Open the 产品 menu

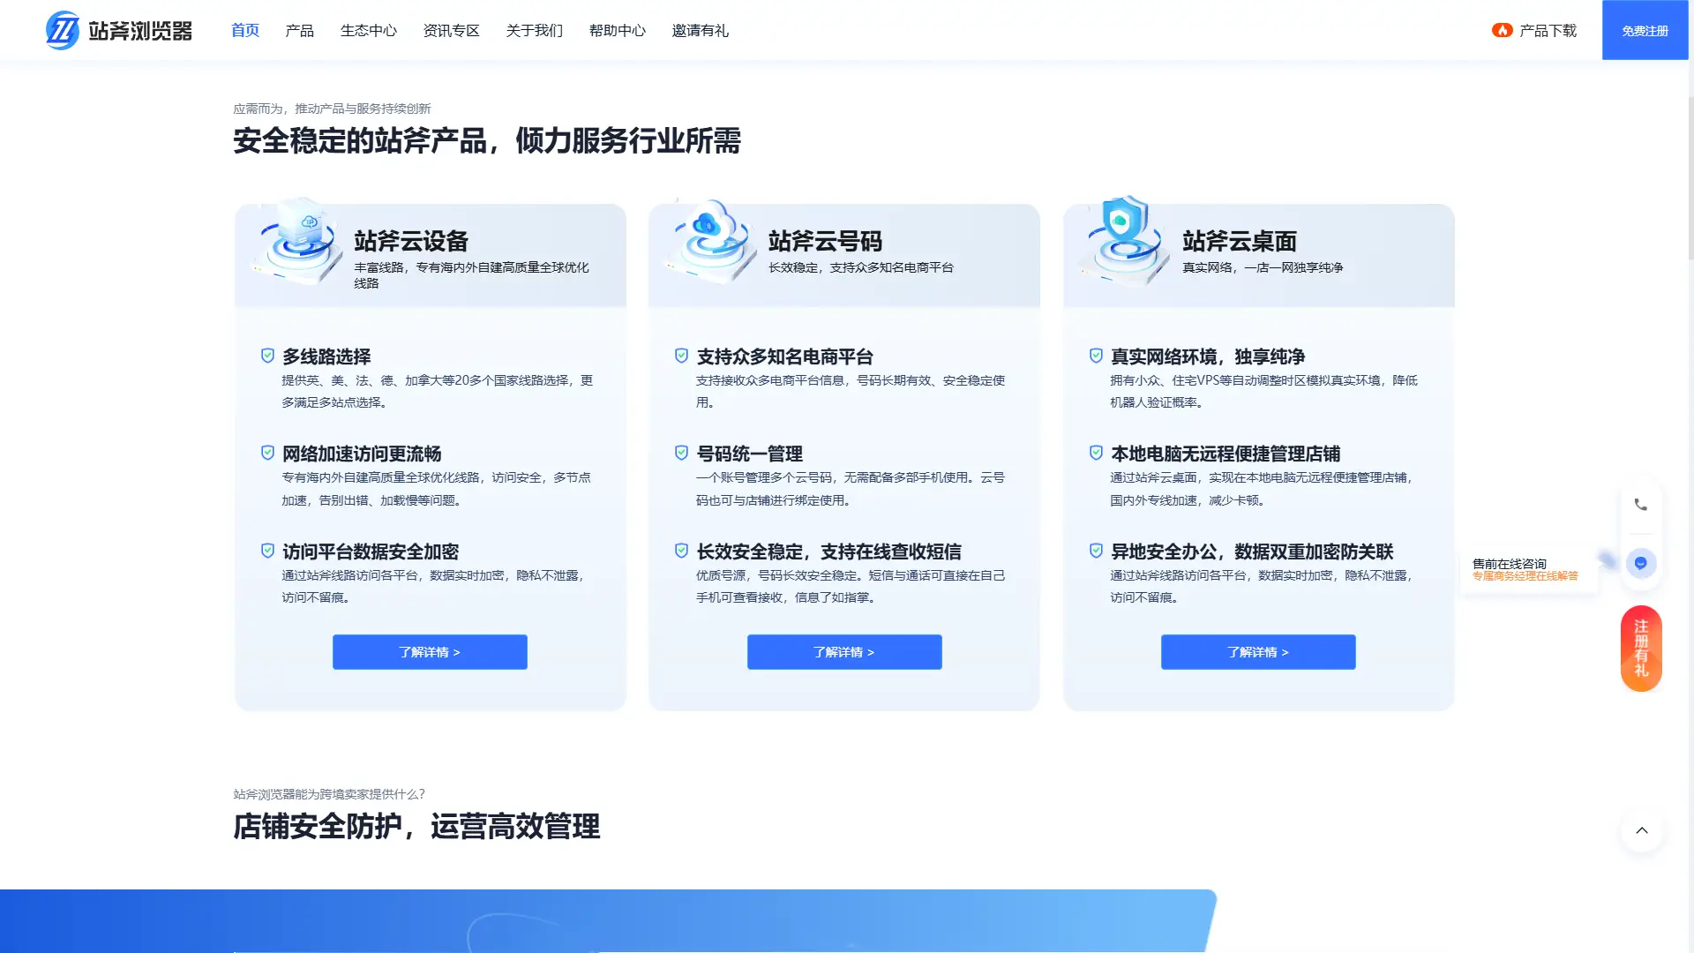tap(299, 29)
